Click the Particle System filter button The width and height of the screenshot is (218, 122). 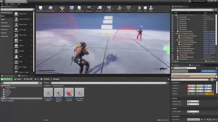tap(58, 86)
